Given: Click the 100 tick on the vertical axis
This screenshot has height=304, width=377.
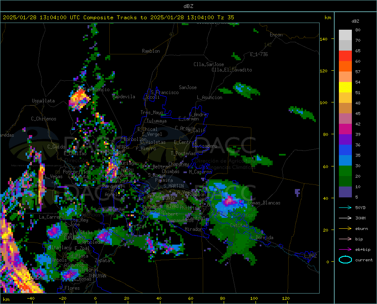Looking at the screenshot, I should point(323,102).
